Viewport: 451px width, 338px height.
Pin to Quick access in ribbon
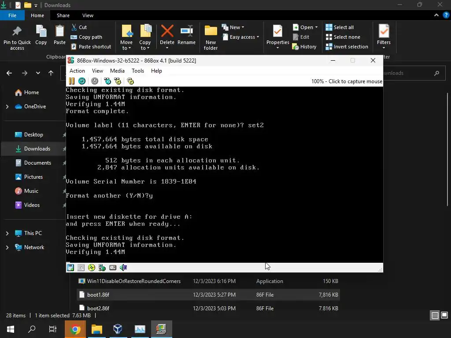point(17,38)
